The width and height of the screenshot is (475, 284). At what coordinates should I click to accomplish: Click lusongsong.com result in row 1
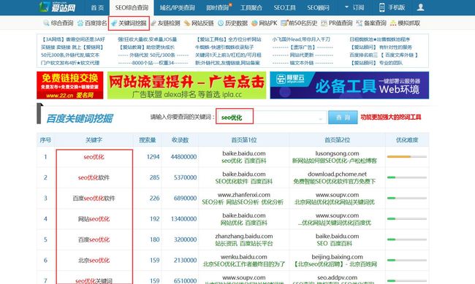[337, 153]
